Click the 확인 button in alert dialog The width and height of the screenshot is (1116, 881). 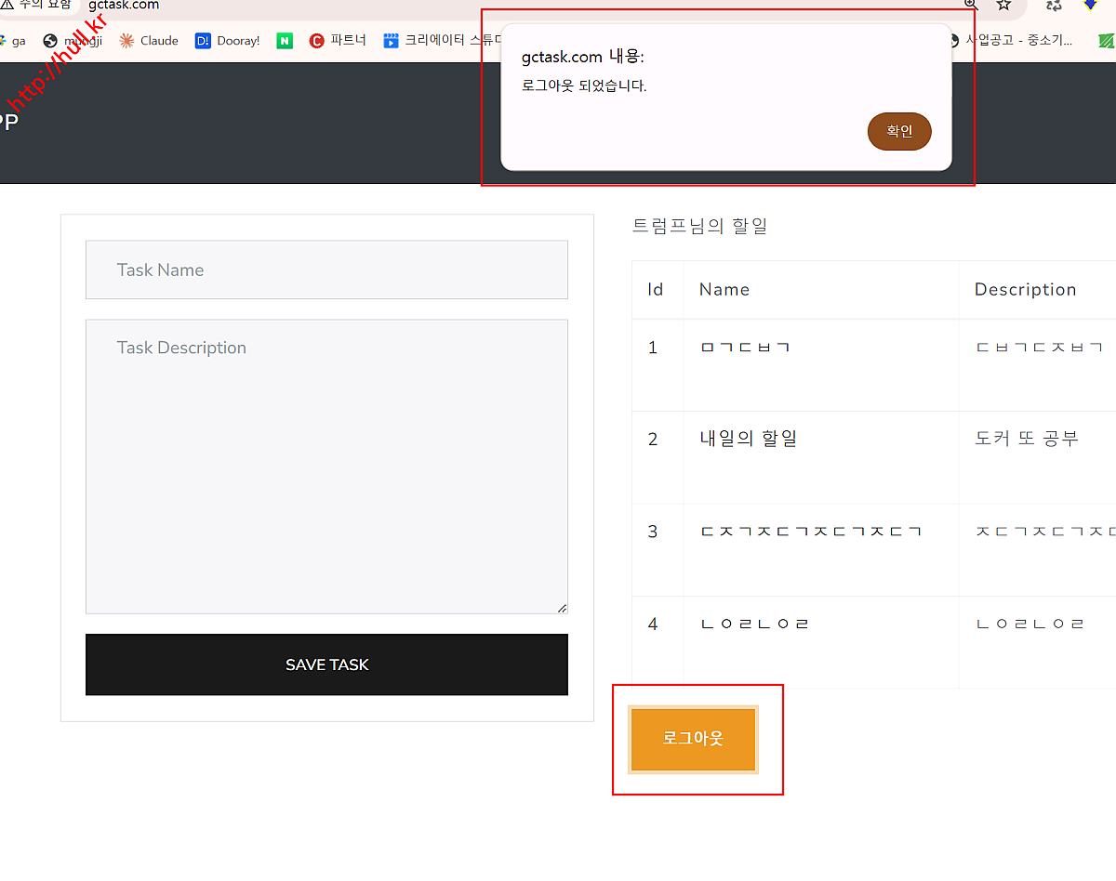coord(898,131)
